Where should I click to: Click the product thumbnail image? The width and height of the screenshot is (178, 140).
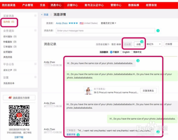point(88,91)
